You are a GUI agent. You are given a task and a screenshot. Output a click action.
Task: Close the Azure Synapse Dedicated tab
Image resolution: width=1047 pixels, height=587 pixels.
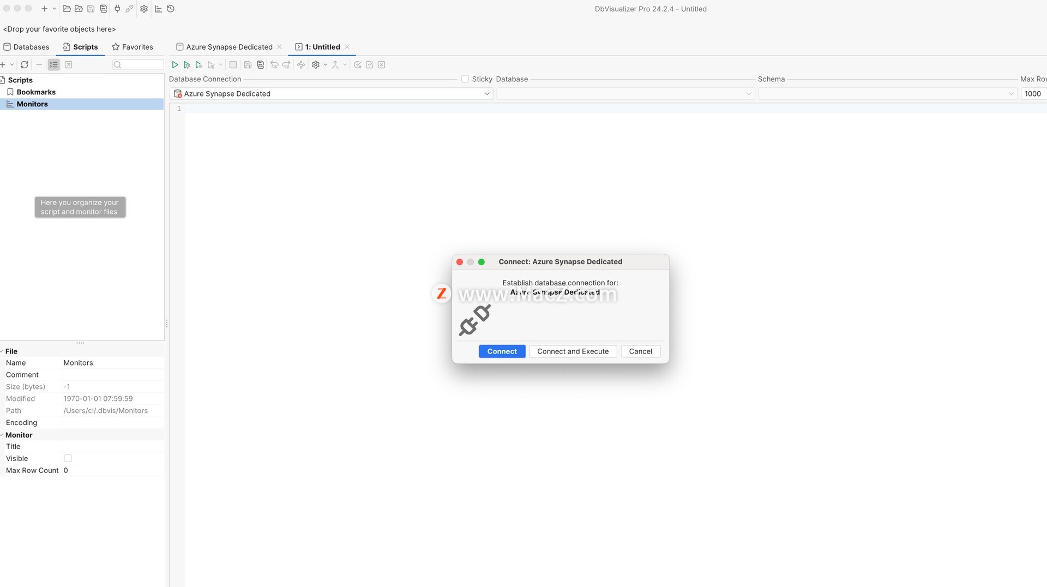(280, 47)
